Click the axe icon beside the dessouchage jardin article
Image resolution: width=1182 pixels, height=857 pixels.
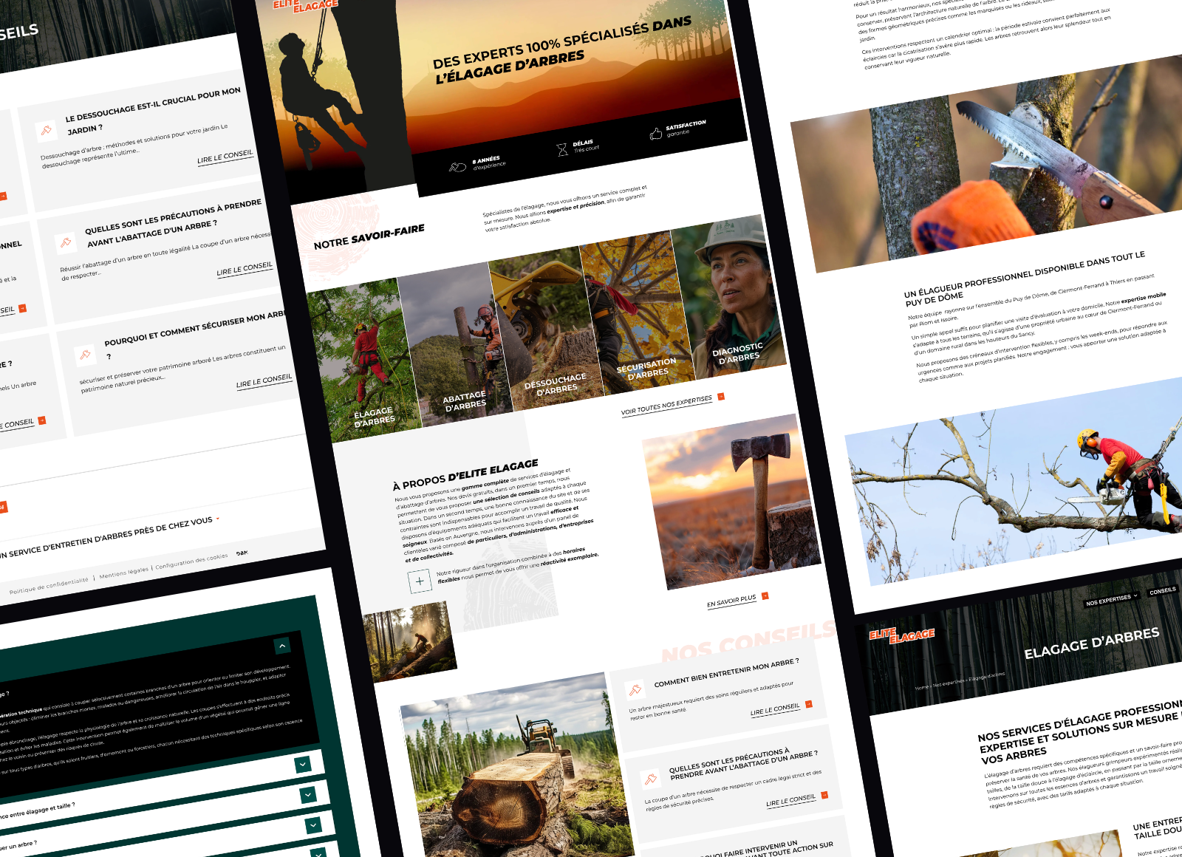point(46,131)
